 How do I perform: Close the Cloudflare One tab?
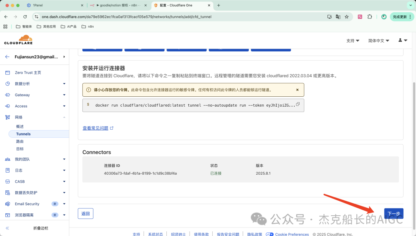click(209, 5)
